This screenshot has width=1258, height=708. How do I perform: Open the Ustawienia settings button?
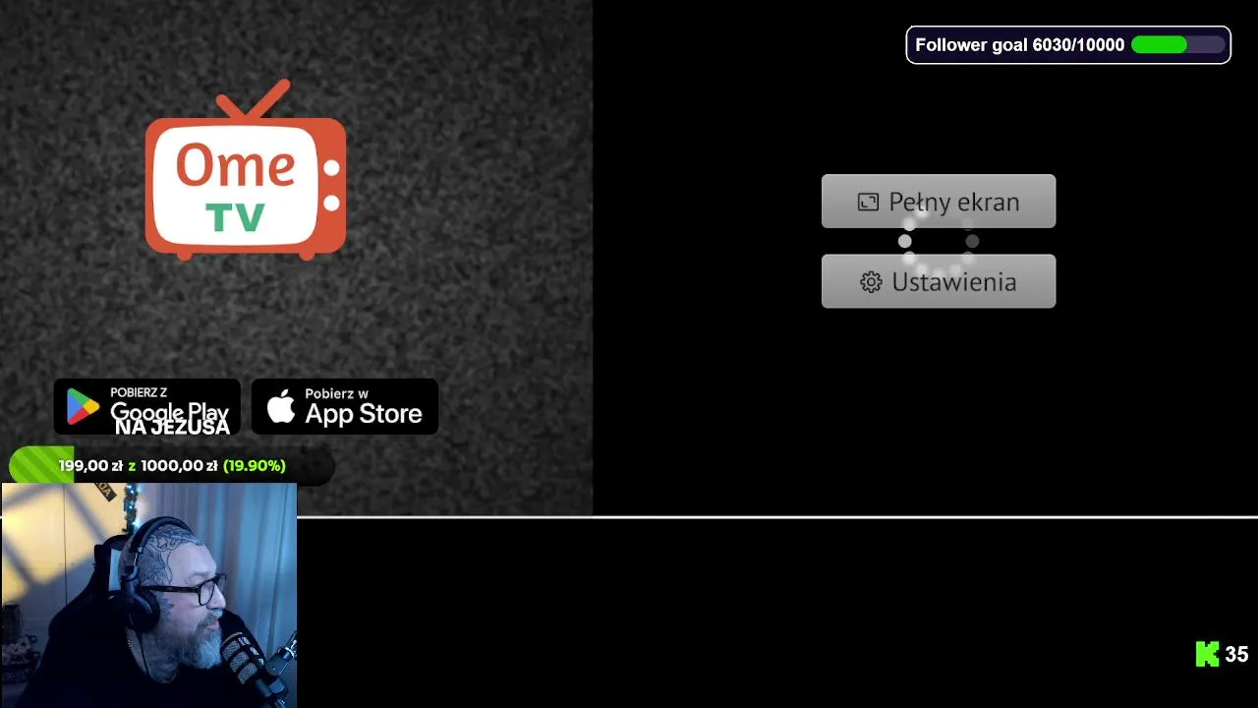point(939,281)
